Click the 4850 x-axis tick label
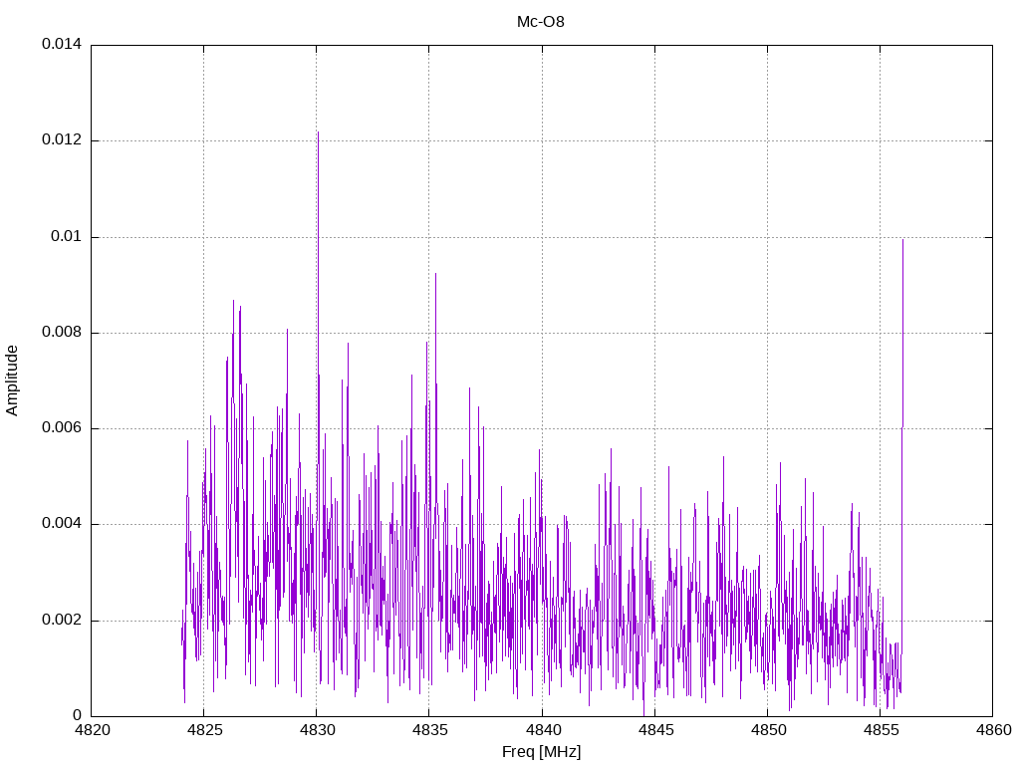 coord(768,730)
